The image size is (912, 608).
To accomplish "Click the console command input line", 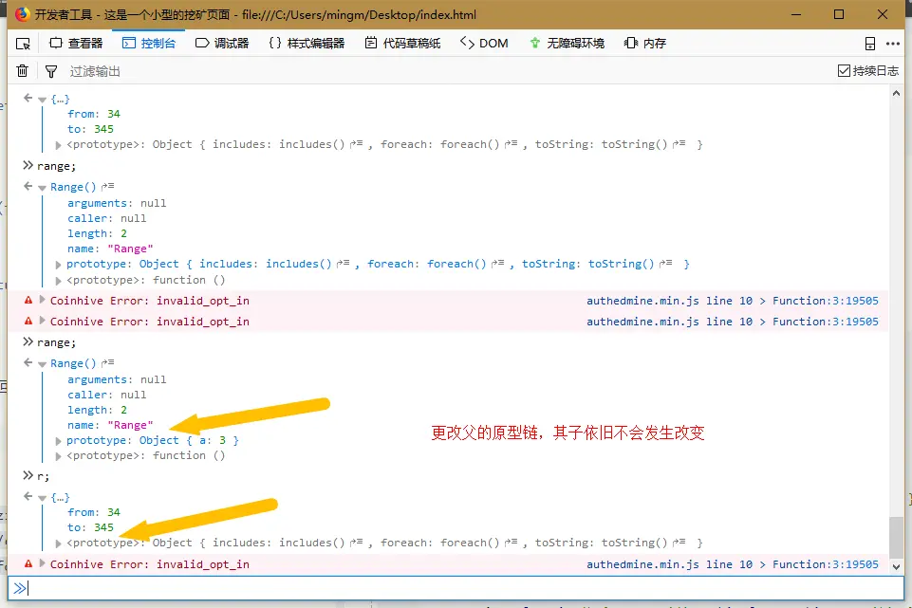I will point(456,588).
